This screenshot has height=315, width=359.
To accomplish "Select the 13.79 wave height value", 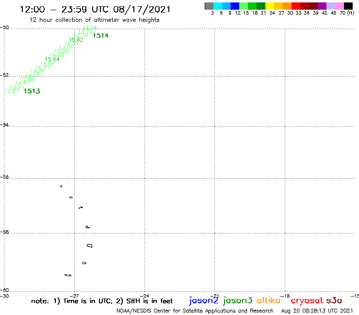I will click(81, 35).
